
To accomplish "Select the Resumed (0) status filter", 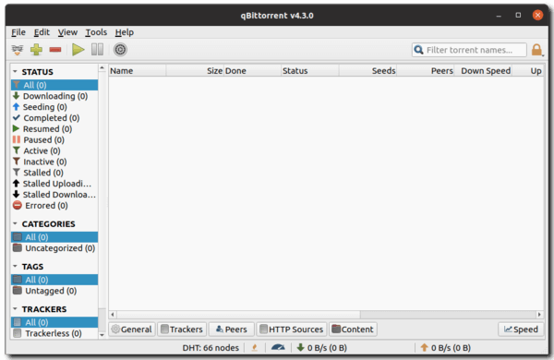I will [x=54, y=129].
